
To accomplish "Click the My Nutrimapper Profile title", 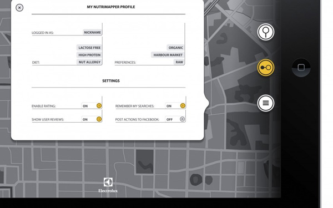I will point(111,7).
